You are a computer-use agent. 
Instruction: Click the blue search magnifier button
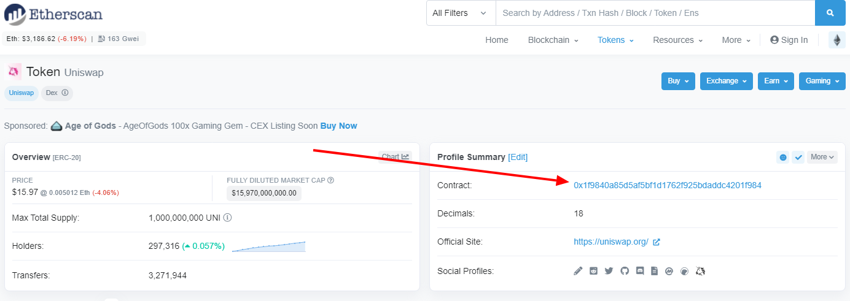830,13
